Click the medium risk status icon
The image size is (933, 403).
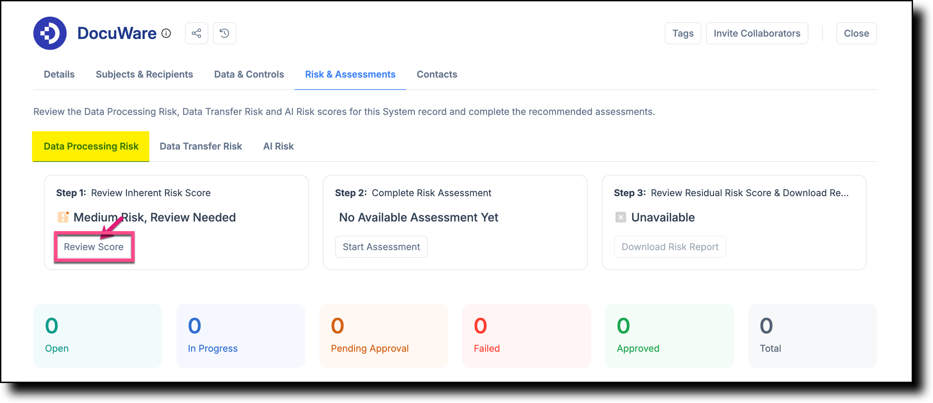63,217
